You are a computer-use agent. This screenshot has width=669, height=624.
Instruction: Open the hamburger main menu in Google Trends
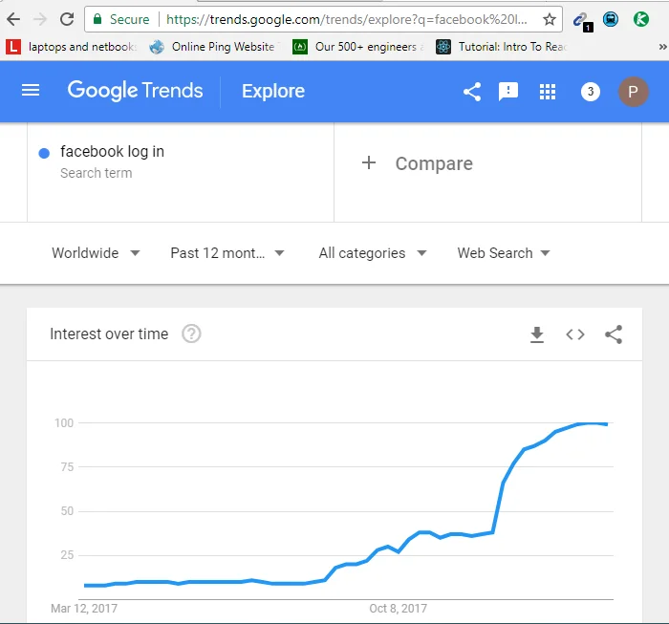[31, 91]
